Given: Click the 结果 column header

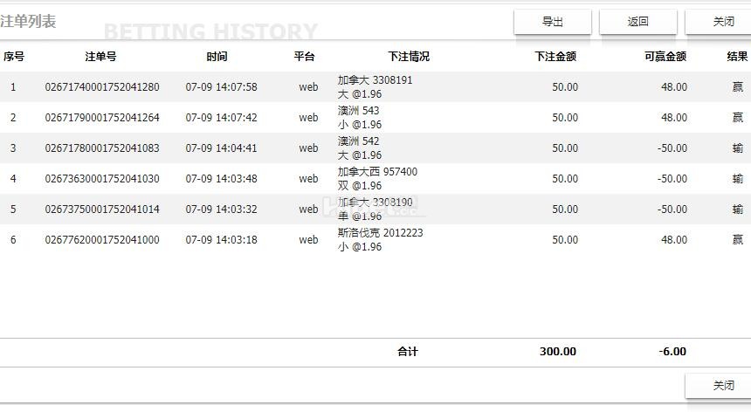Looking at the screenshot, I should [x=736, y=57].
